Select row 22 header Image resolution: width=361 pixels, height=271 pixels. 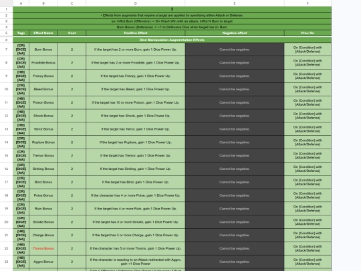6,248
